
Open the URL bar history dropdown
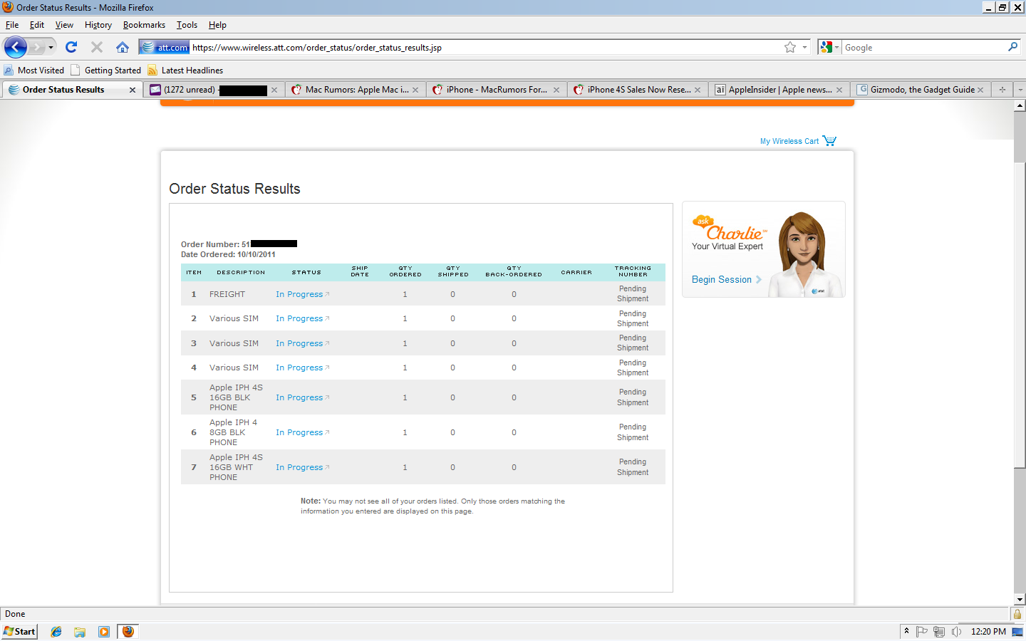[805, 47]
